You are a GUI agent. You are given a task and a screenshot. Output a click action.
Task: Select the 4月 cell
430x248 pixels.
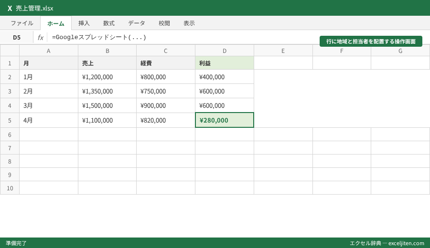coord(49,120)
